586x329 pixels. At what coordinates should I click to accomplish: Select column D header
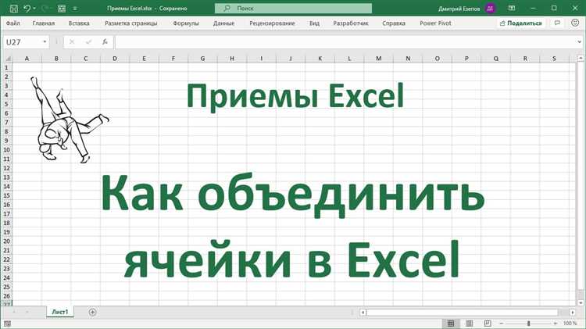point(115,59)
